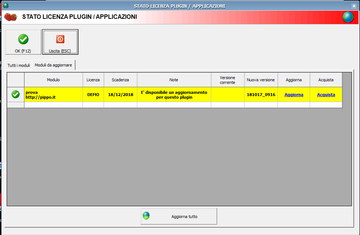Screen dimensions: 360x235
Task: Click the Modulo column header
Action: [54, 80]
